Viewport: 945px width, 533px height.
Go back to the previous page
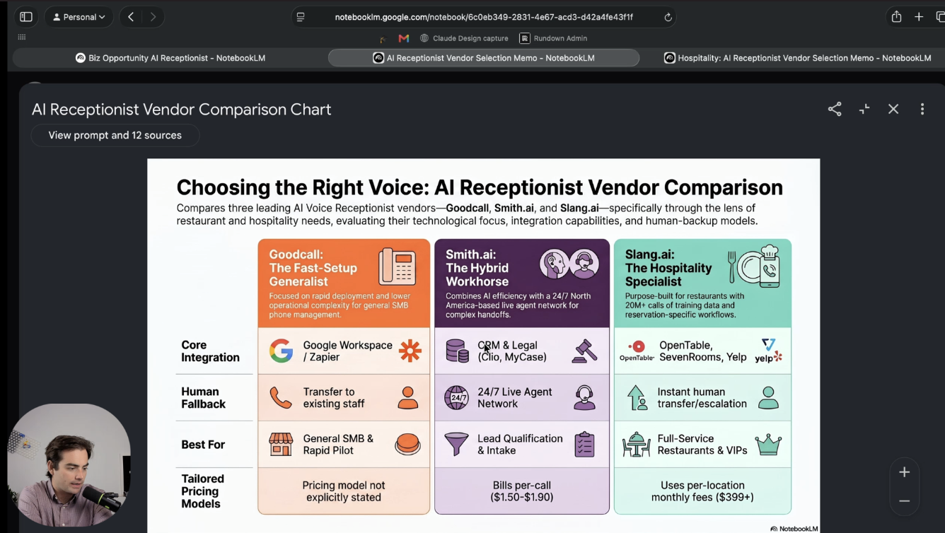131,17
